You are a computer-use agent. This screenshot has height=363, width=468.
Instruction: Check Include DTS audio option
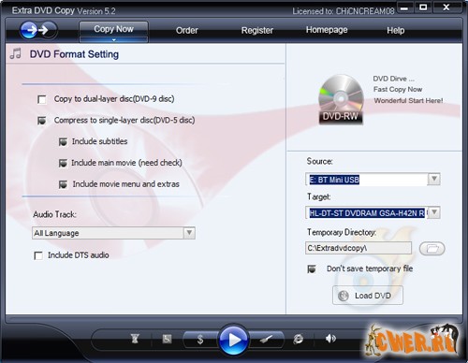[x=38, y=255]
